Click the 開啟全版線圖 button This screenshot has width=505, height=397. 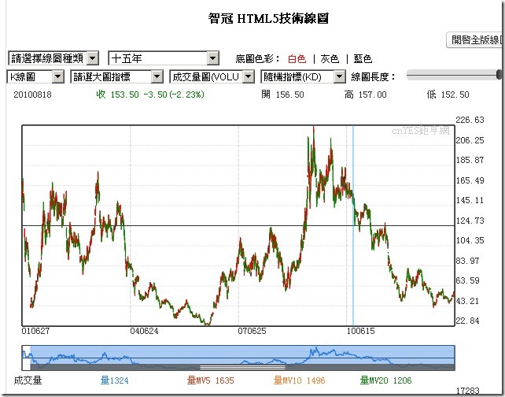tap(477, 39)
